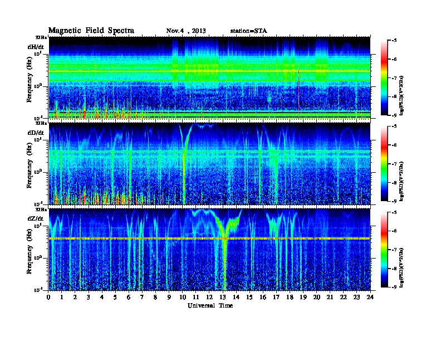
Task: Click the 32Hz label atop dH/dt panel
Action: pos(41,37)
